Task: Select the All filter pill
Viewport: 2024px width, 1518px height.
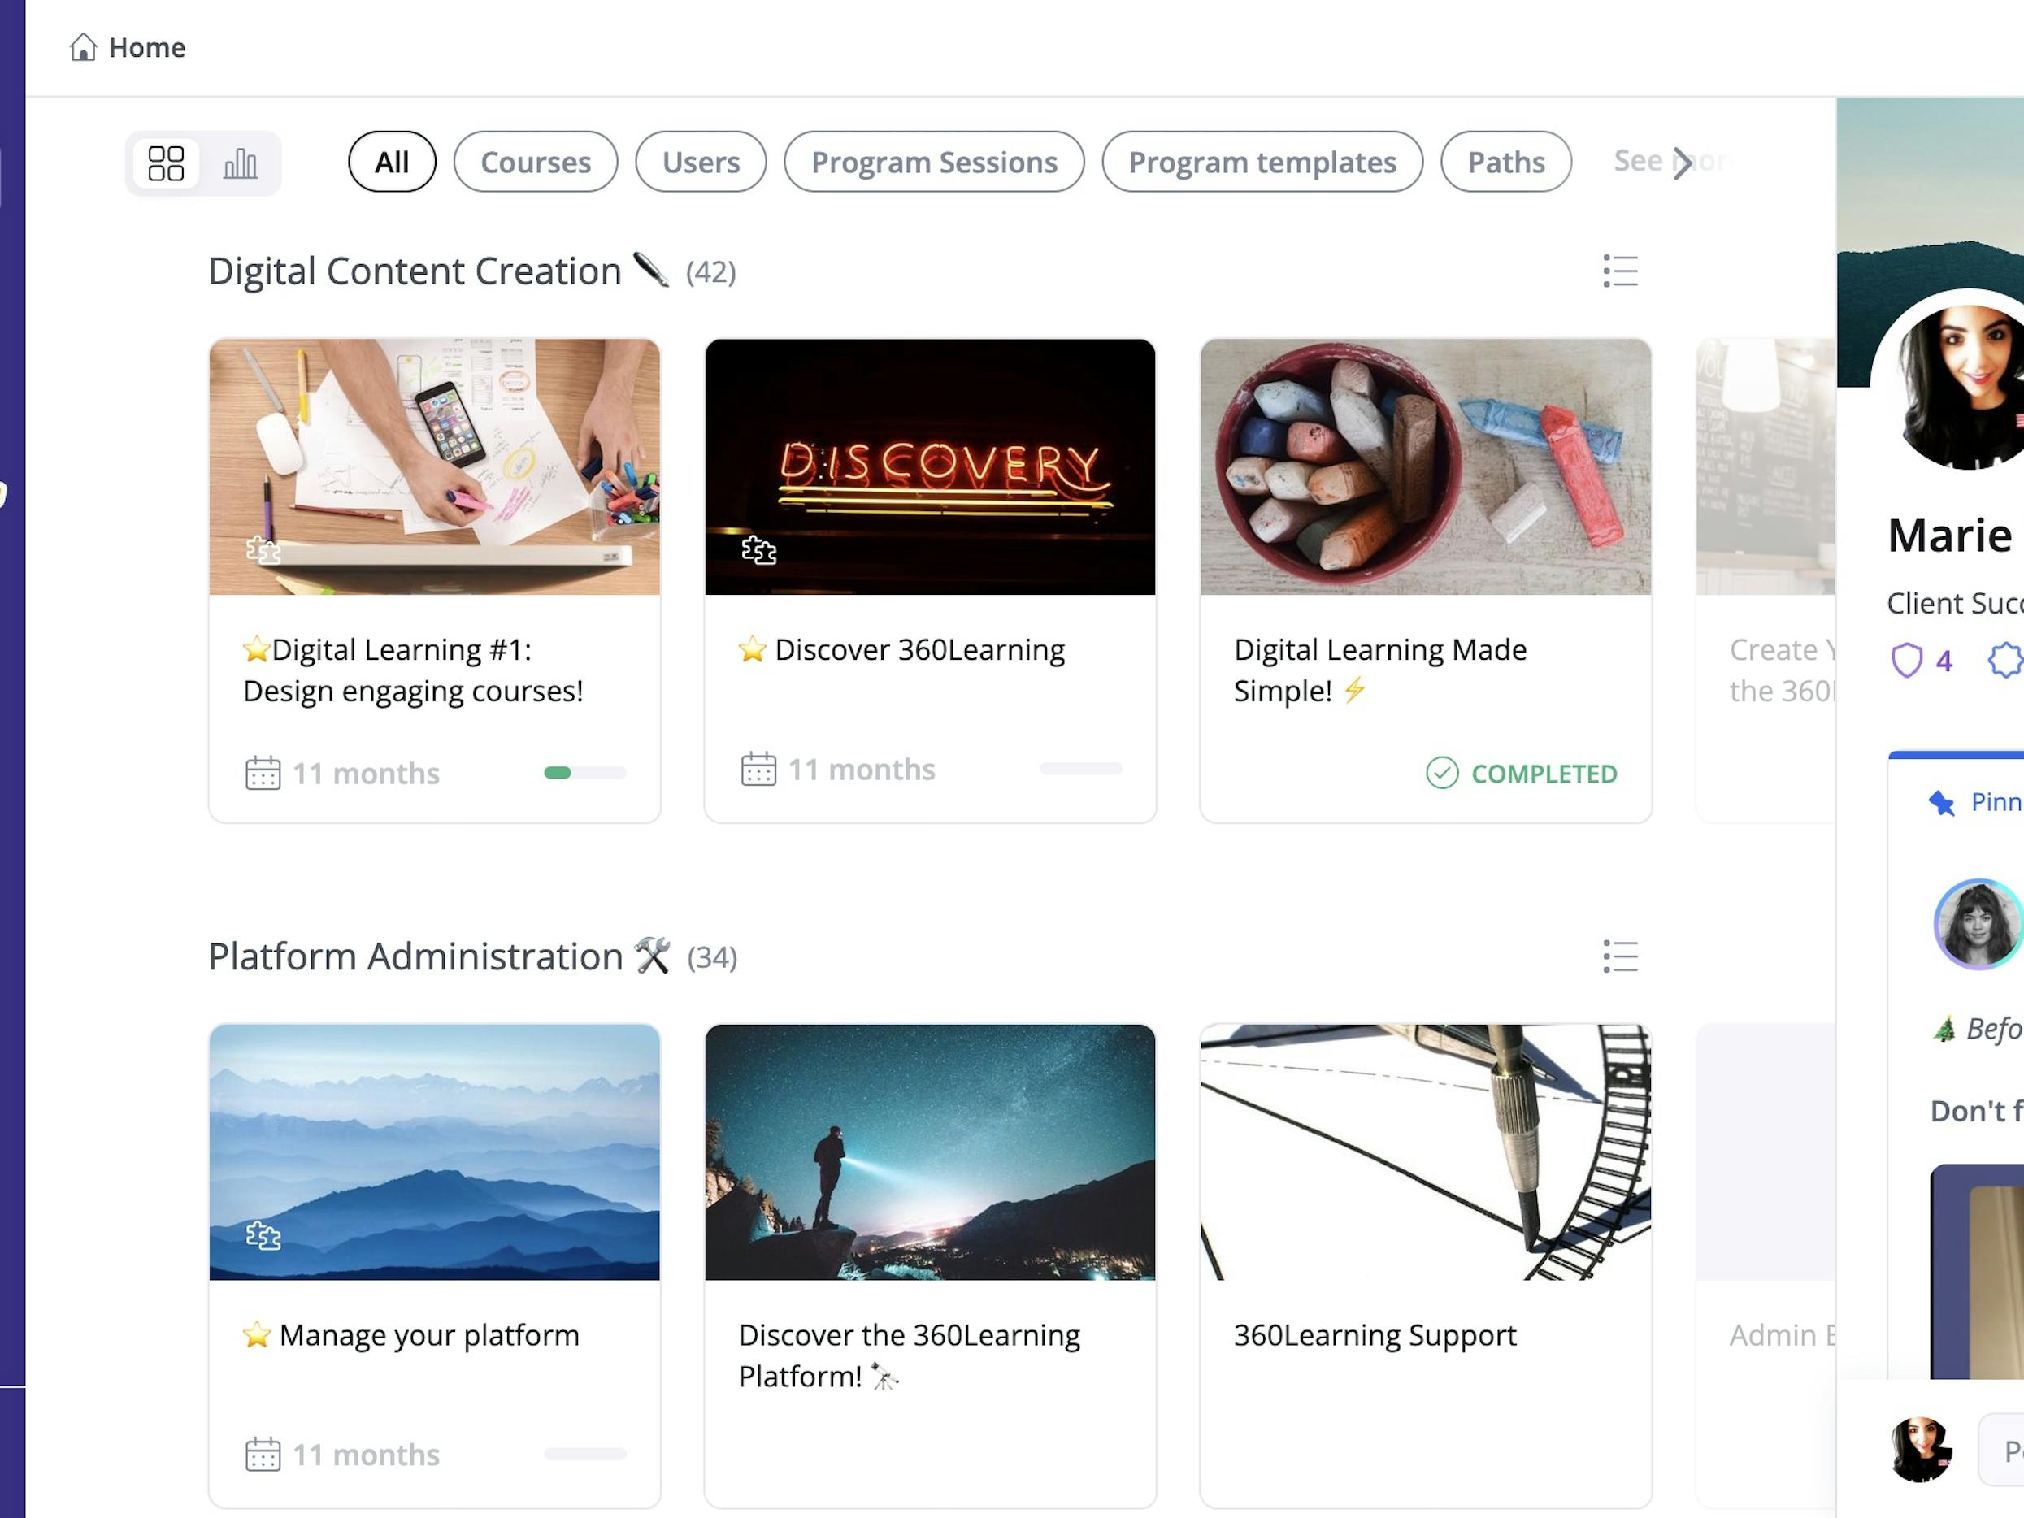Action: pos(392,162)
